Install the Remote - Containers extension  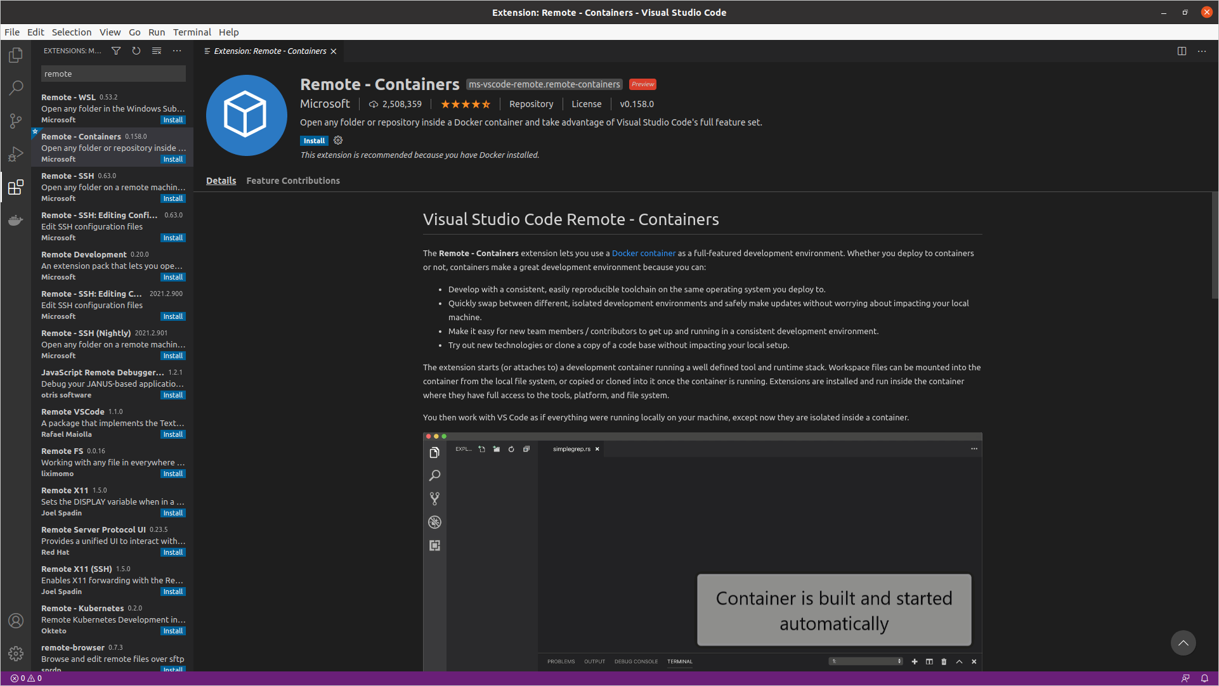click(314, 141)
